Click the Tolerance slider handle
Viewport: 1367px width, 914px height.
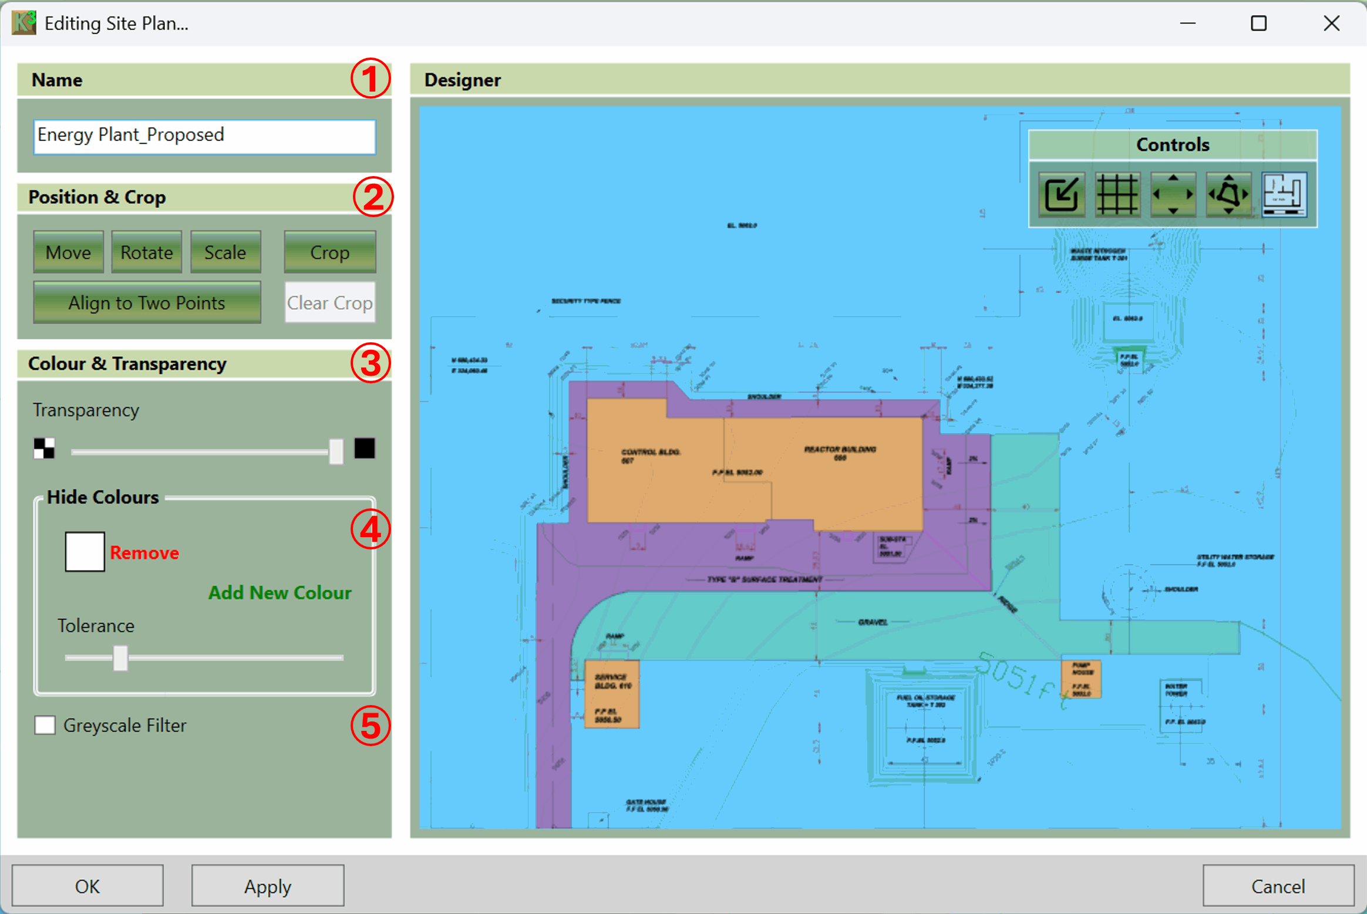click(x=120, y=658)
